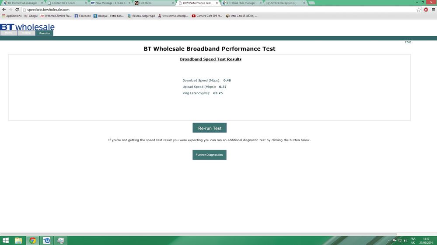Click the BT wholesale logo

point(27,27)
